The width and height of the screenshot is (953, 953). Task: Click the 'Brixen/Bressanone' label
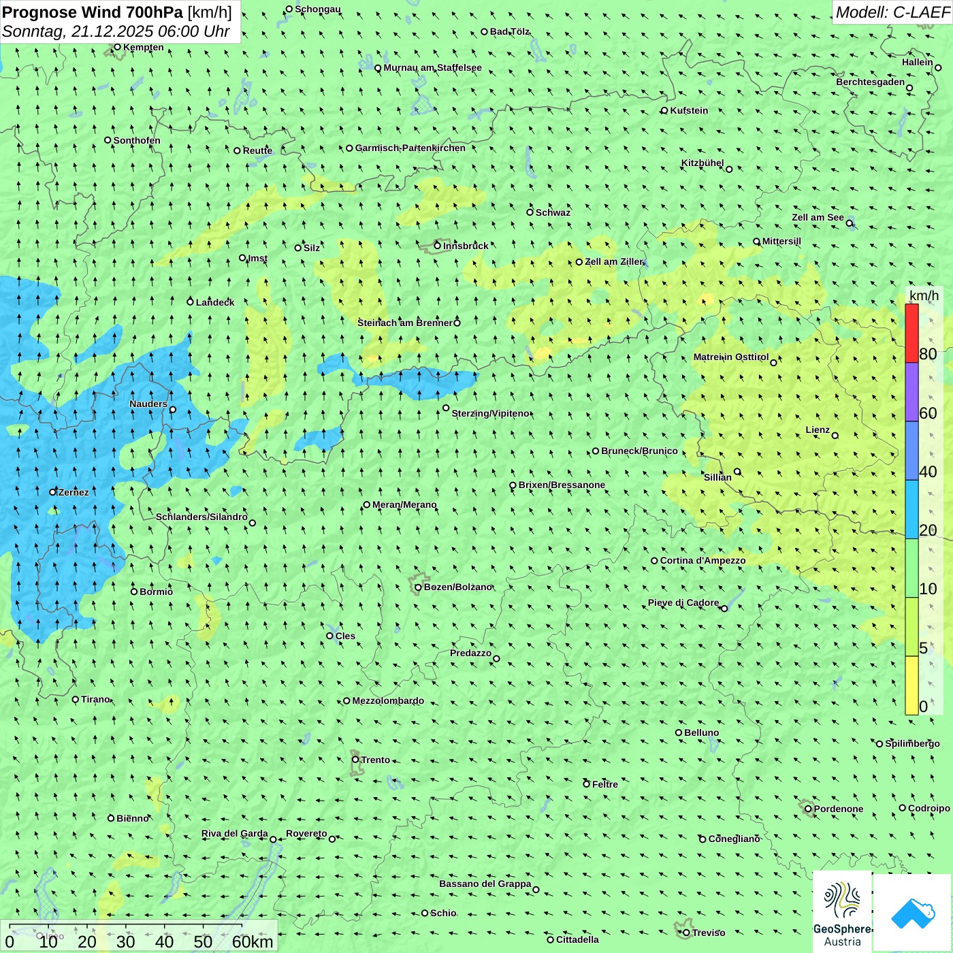coord(562,485)
